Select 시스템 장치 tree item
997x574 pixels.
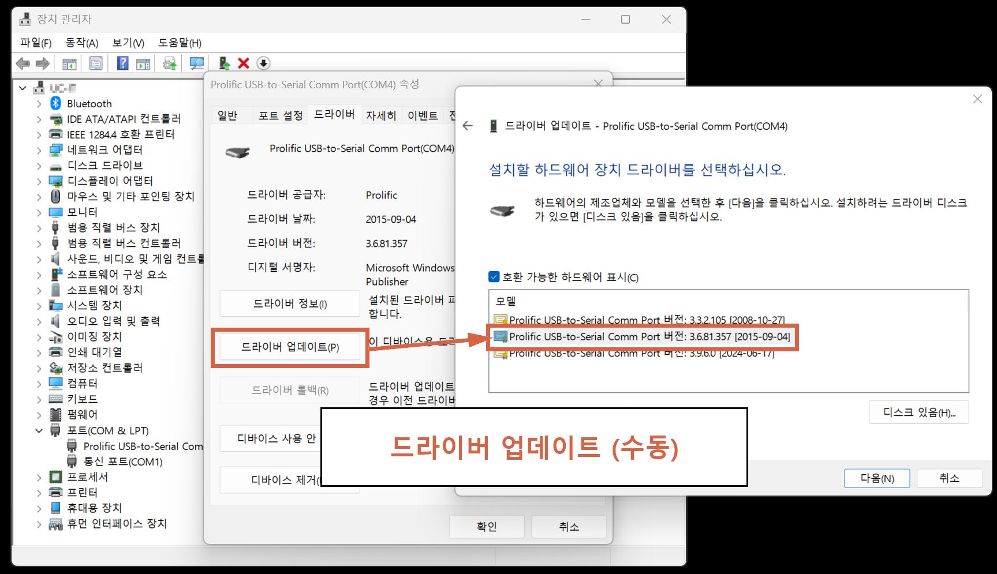(x=95, y=305)
